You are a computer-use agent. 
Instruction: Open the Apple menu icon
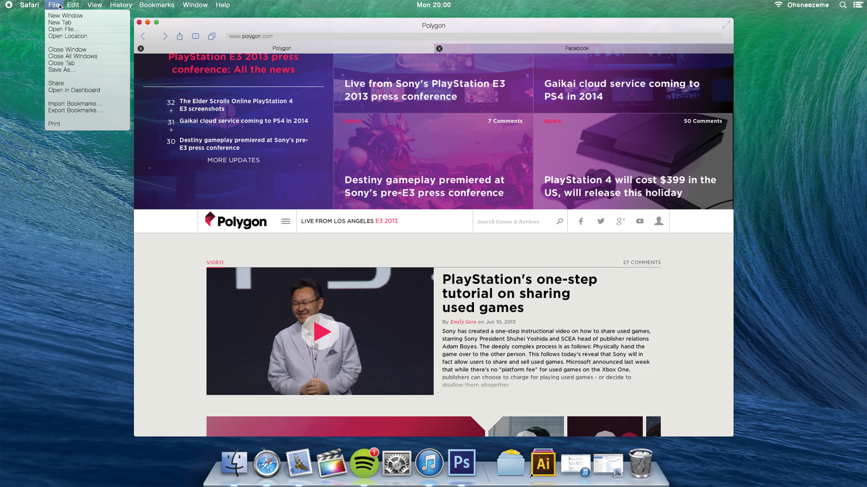9,5
